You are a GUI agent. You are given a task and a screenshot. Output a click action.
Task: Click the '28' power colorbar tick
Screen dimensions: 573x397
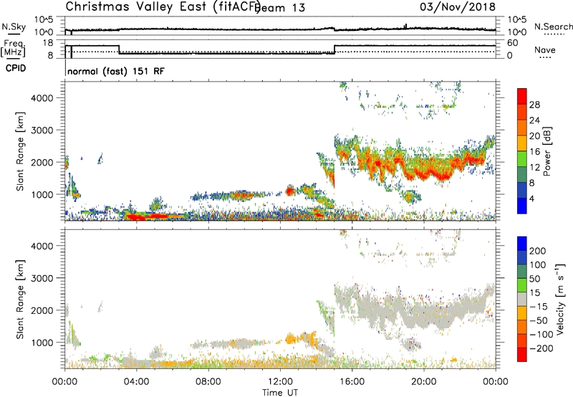[534, 105]
